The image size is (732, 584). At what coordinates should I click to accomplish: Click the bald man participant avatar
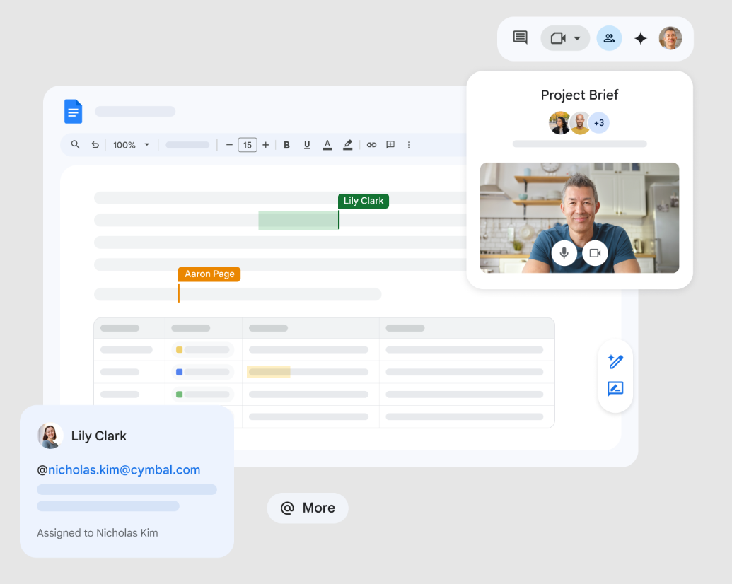point(579,123)
